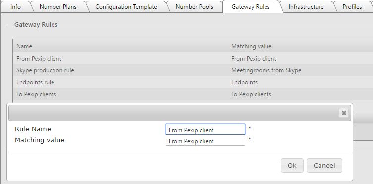Click the 'Rule Name' label in the dialog
This screenshot has height=184, width=373.
pos(33,129)
